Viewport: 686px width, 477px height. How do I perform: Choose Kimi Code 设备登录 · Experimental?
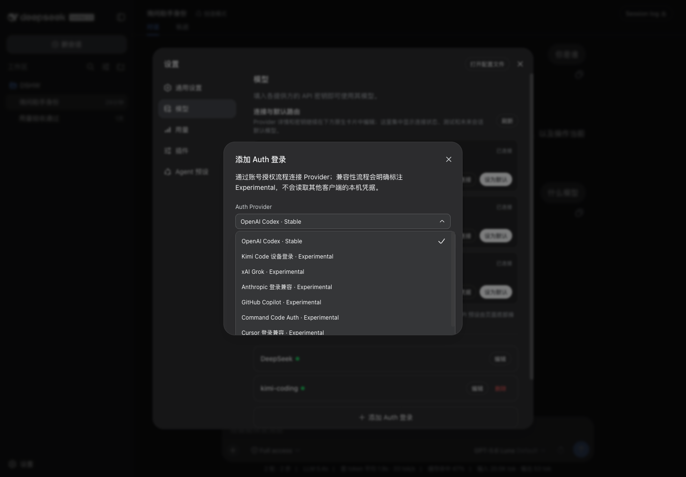coord(343,257)
